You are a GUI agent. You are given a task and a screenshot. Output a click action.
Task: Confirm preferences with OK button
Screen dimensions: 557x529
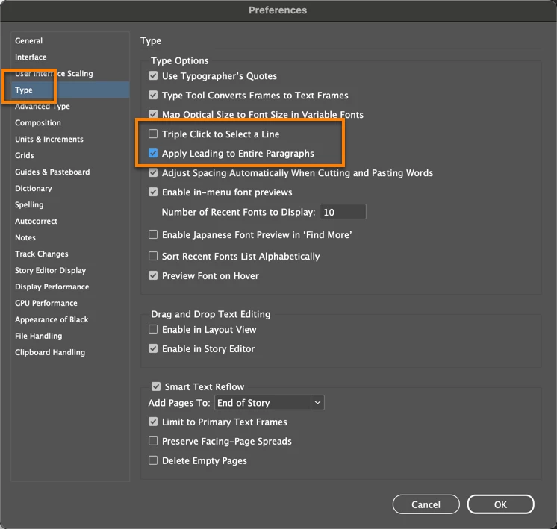[x=500, y=504]
